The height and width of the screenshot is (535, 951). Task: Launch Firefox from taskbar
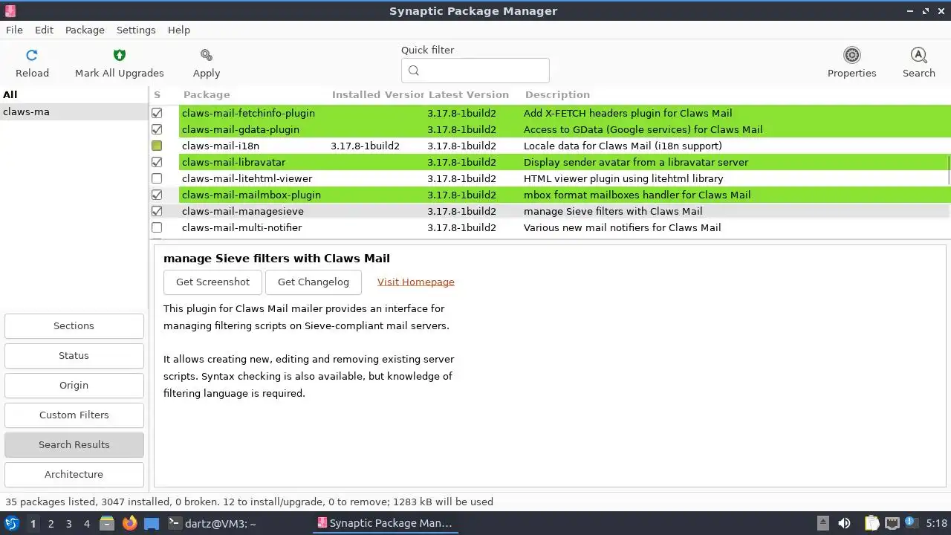point(129,523)
